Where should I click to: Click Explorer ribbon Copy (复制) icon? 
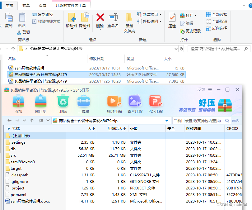click(9, 17)
